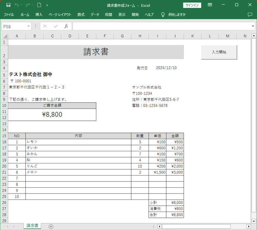Click the new document icon in title bar

pyautogui.click(x=39, y=5)
